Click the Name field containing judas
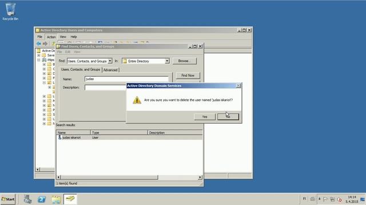Image resolution: width=366 pixels, height=205 pixels. [126, 79]
